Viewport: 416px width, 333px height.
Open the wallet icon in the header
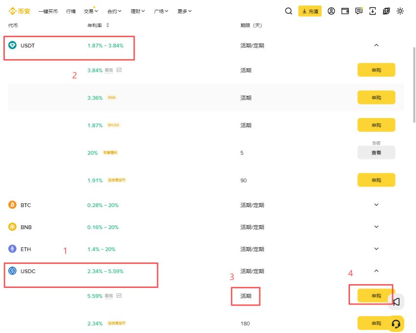point(346,11)
